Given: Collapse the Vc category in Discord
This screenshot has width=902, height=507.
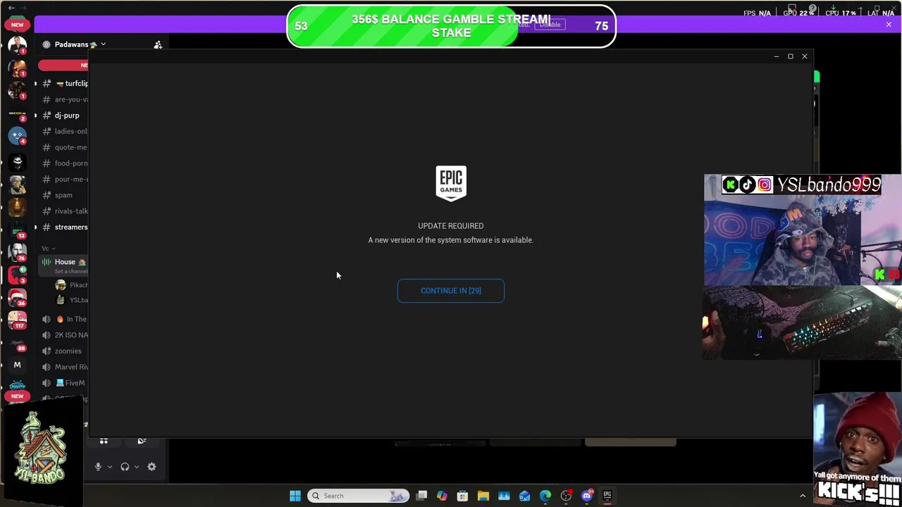Looking at the screenshot, I should point(48,248).
